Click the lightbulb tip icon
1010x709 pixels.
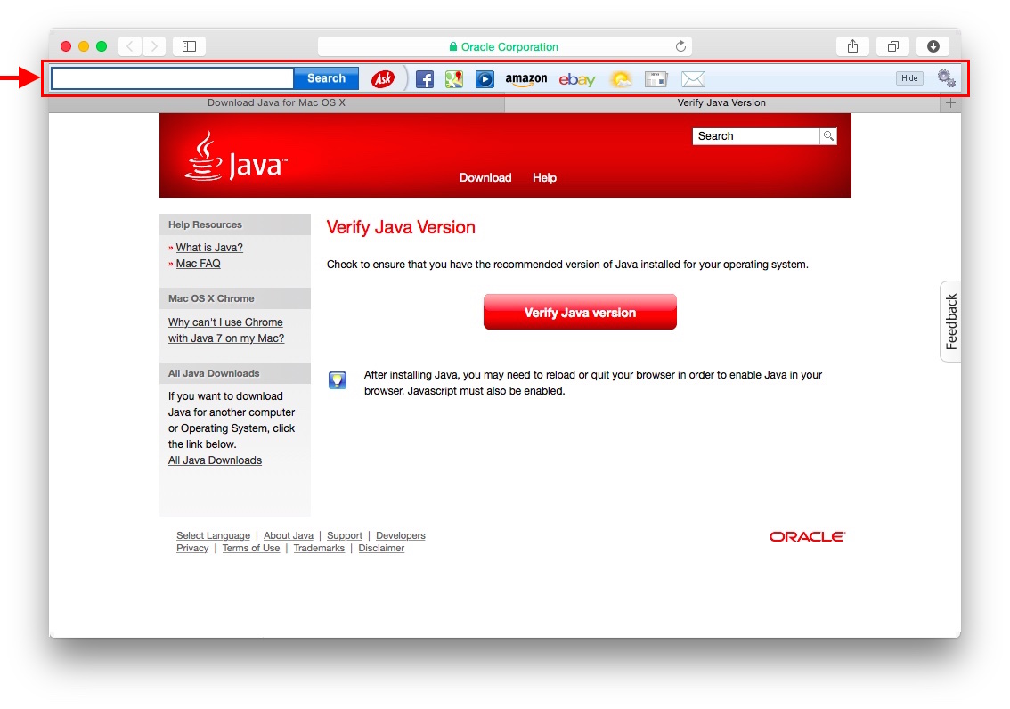pos(338,380)
